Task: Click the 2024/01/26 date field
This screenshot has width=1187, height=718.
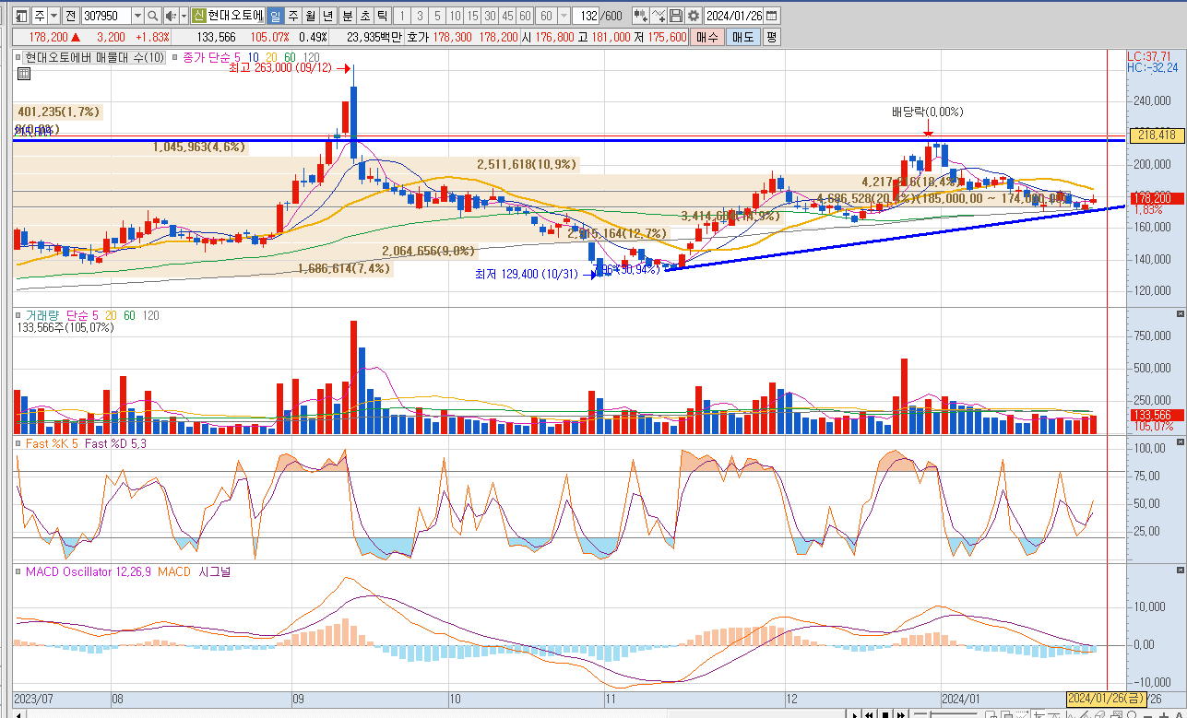Action: (734, 16)
